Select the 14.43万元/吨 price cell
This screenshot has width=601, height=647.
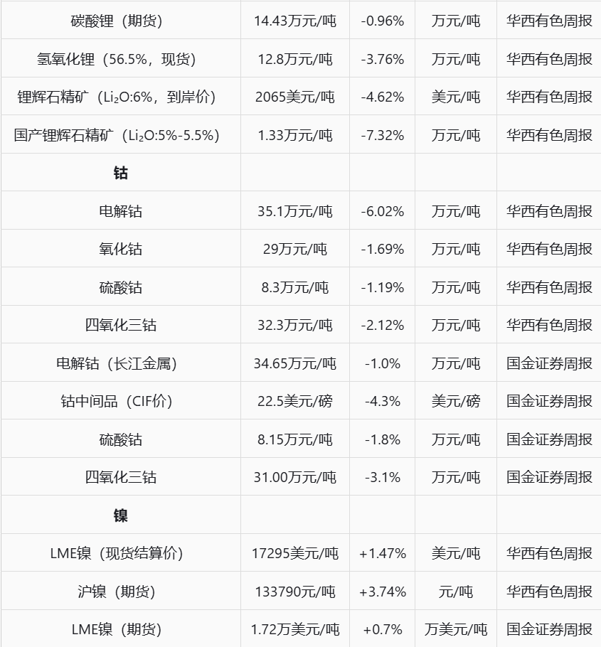295,21
